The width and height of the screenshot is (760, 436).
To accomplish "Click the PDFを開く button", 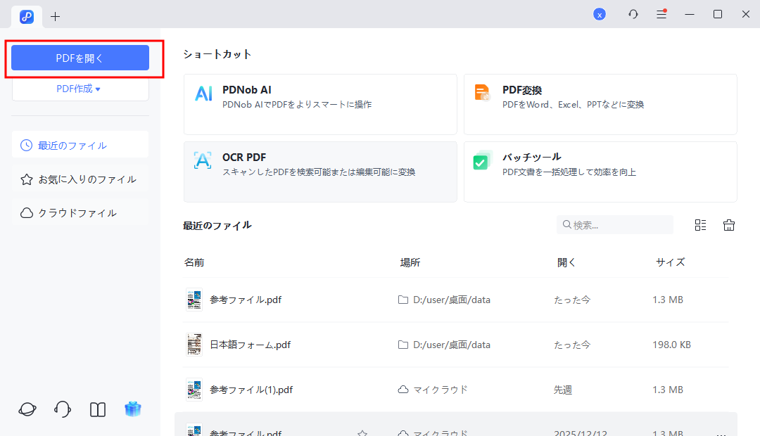I will [80, 57].
